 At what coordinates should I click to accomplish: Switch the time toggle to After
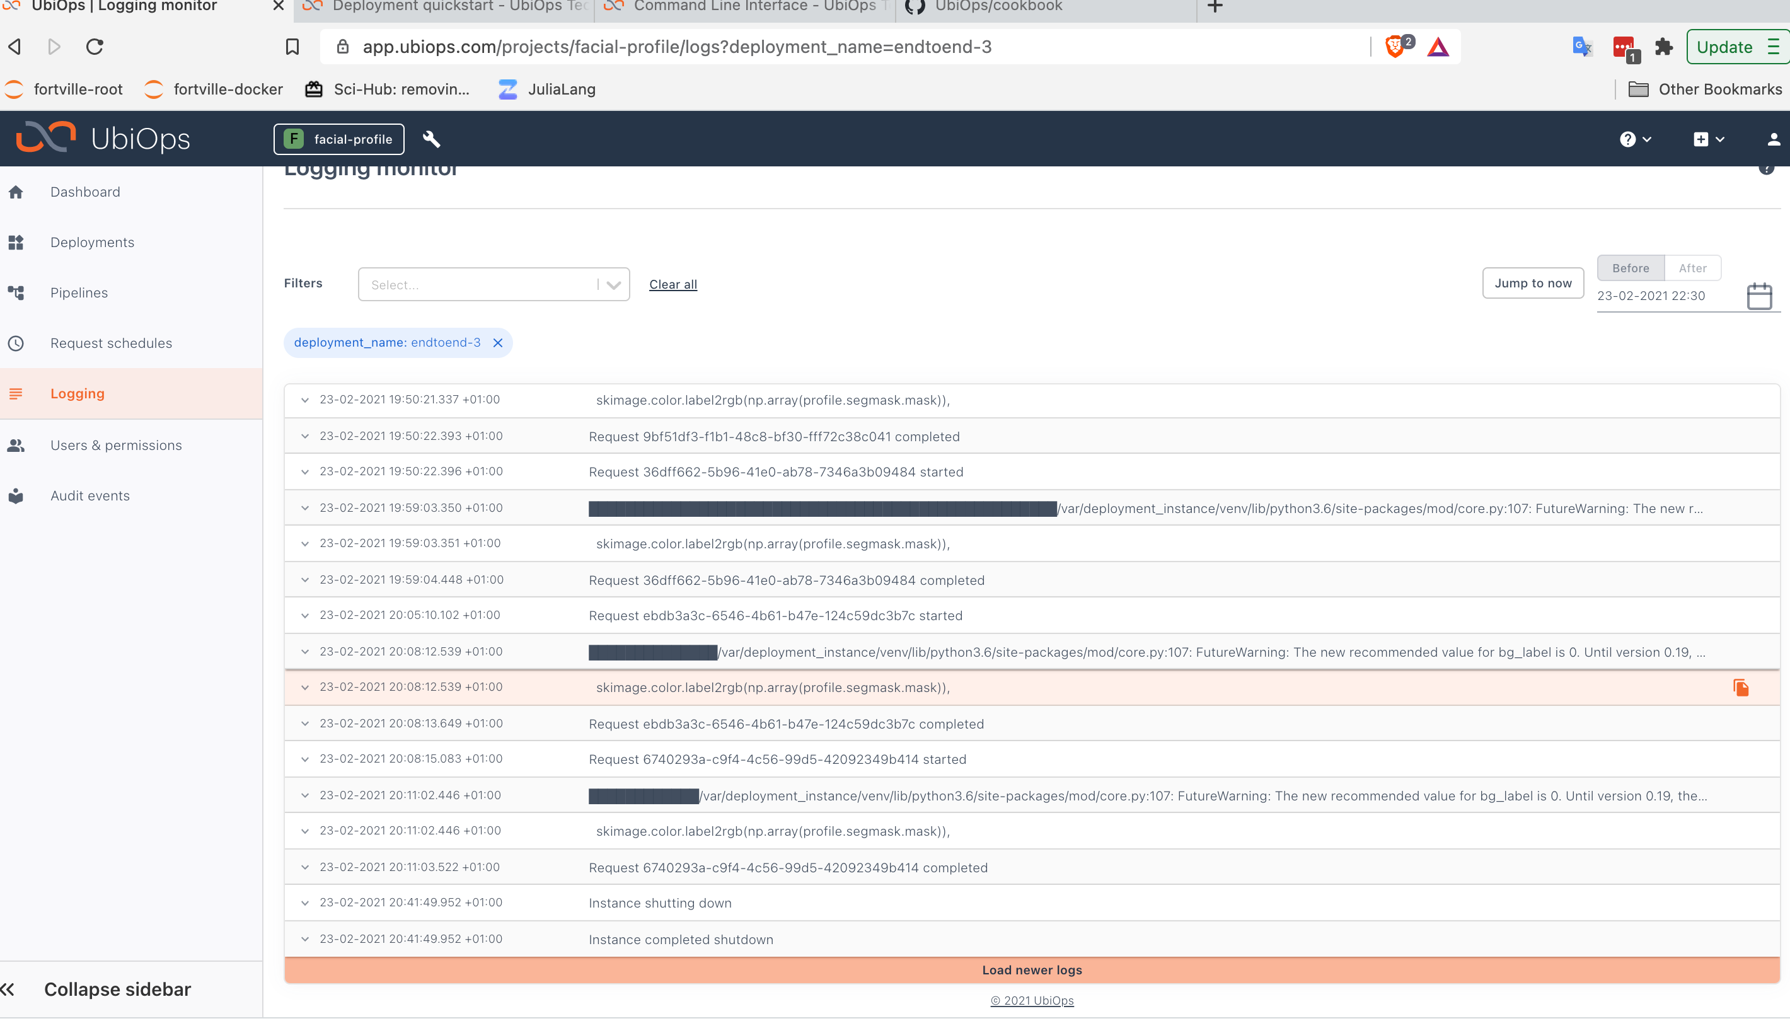tap(1692, 268)
